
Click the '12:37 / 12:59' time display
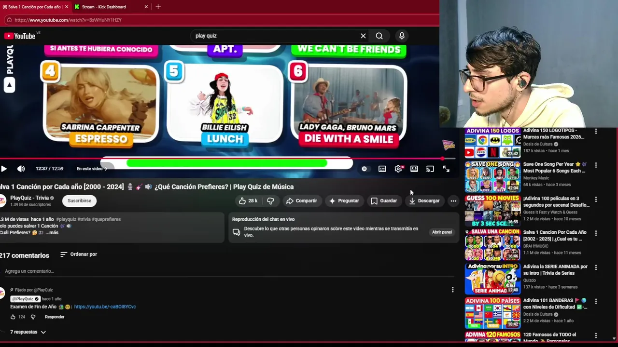coord(49,169)
